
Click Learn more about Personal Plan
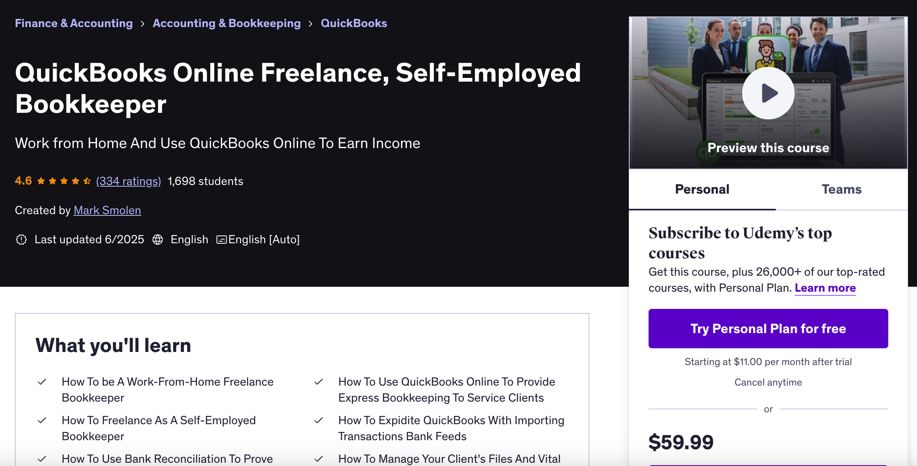(x=825, y=288)
